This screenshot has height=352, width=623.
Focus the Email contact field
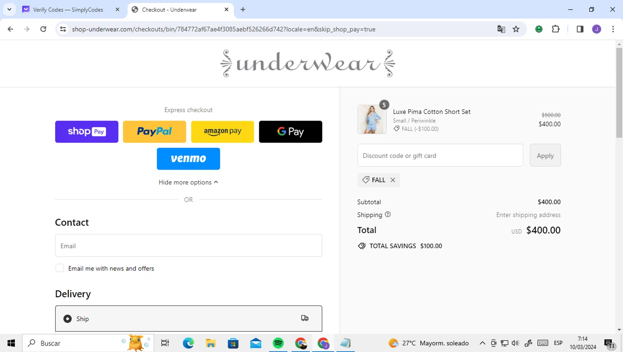tap(189, 246)
